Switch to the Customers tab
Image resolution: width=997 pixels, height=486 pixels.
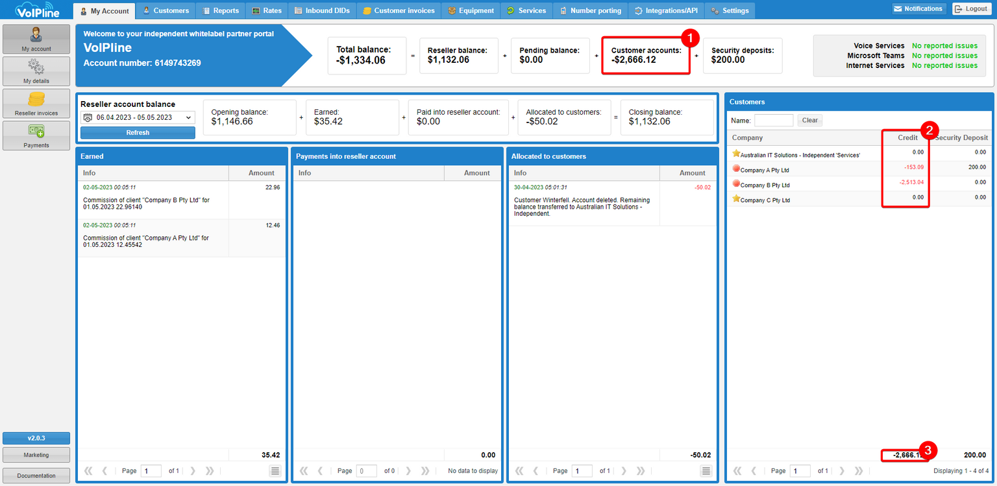pos(166,10)
